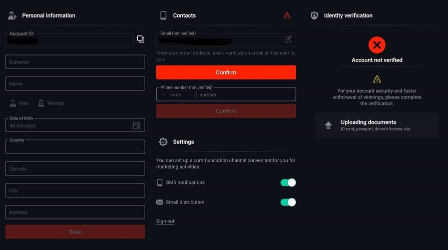
Task: Disable the Email distribution toggle
Action: [288, 202]
